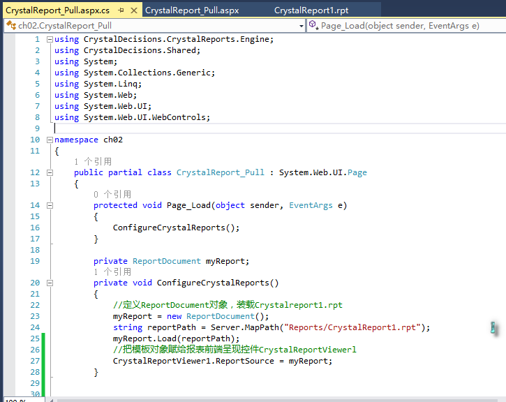Click the CrystalReportViewer1.ReportSource assignment

[223, 361]
